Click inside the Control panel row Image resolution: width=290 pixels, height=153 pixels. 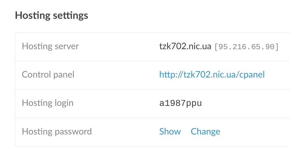click(x=116, y=75)
